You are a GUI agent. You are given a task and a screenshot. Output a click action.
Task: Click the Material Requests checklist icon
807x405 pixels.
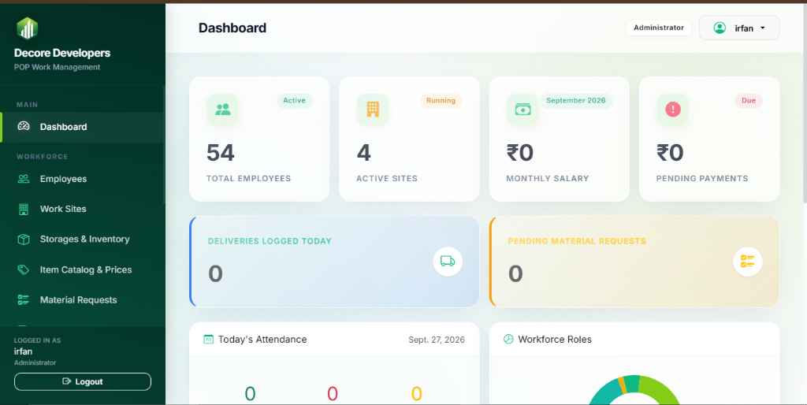click(24, 300)
